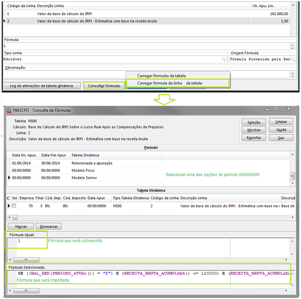Click the Observação field scroll down arrow
301x299 pixels.
coord(292,76)
